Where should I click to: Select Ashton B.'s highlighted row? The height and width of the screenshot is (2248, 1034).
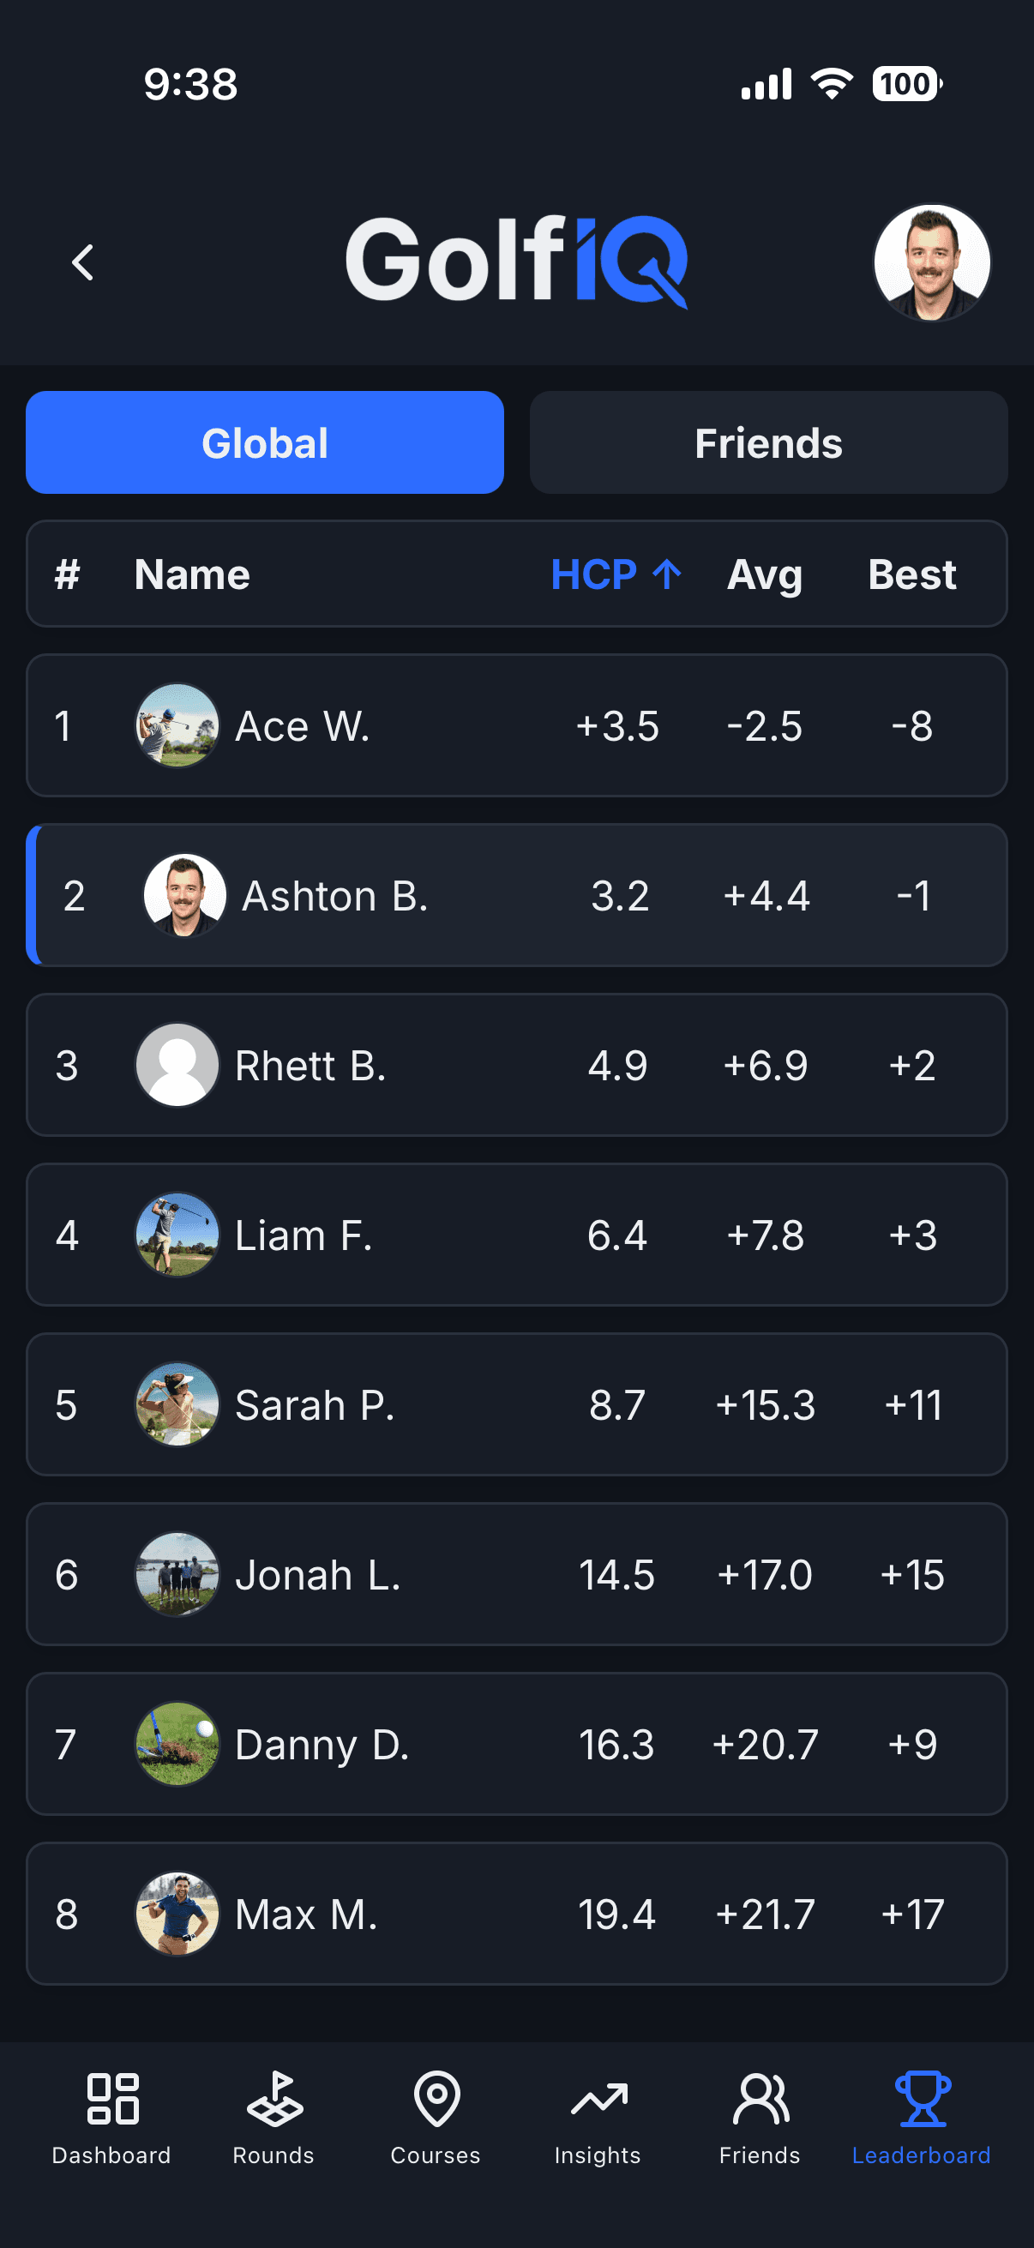(x=516, y=893)
